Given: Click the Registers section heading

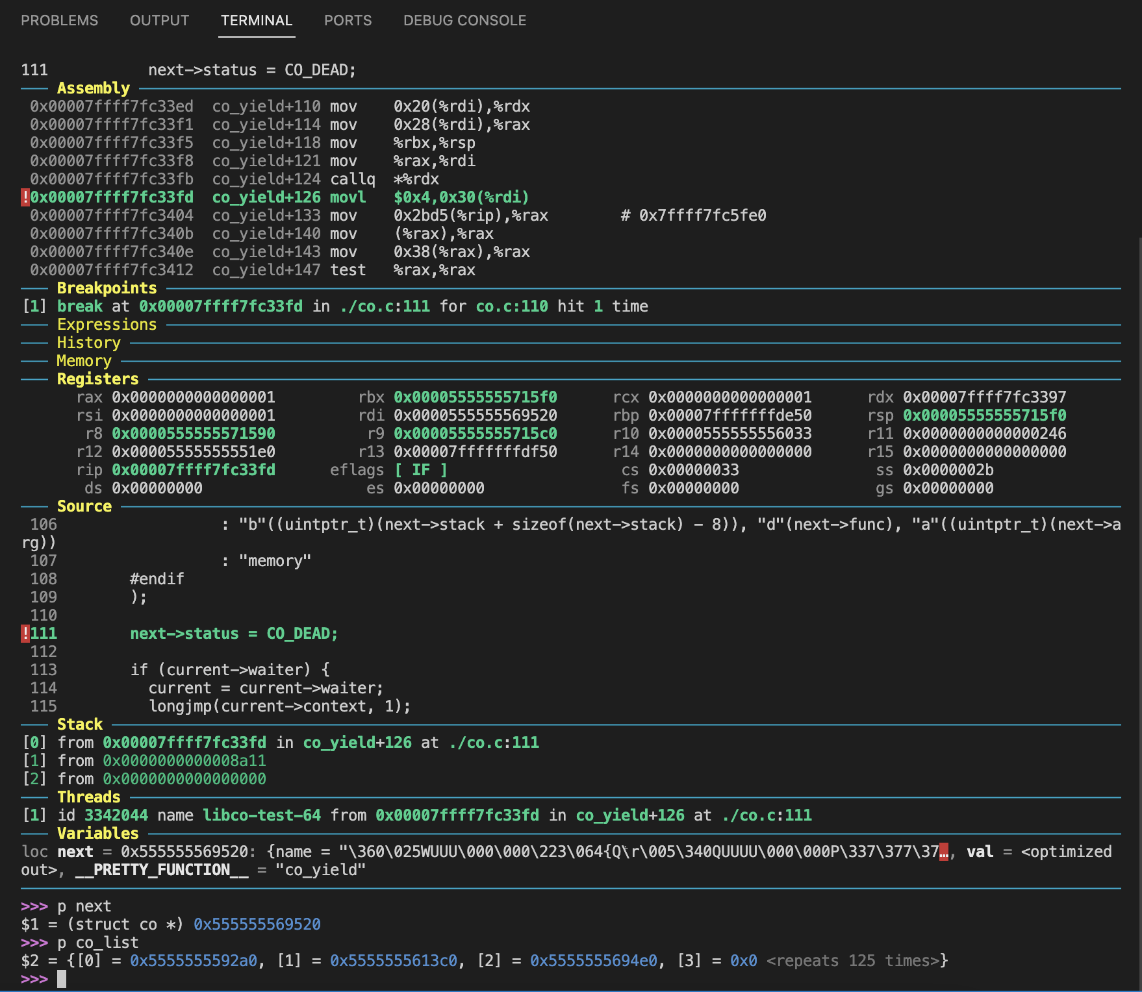Looking at the screenshot, I should [98, 378].
